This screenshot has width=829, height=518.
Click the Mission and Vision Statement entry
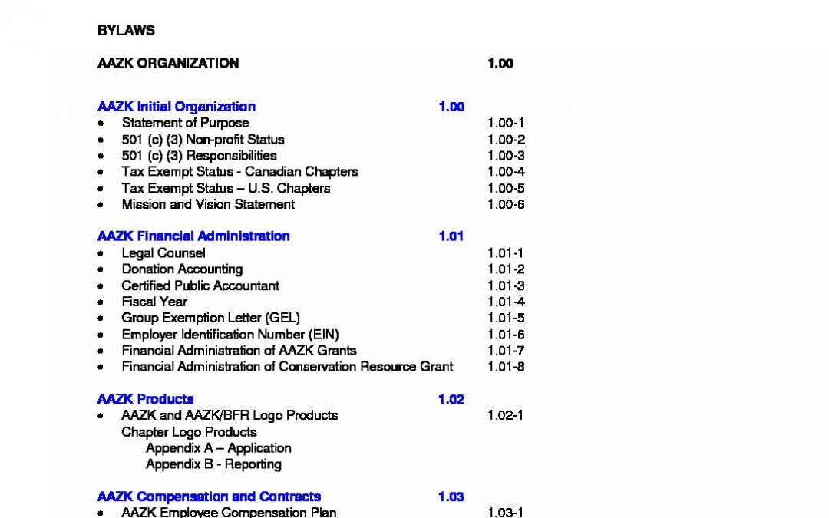click(208, 204)
